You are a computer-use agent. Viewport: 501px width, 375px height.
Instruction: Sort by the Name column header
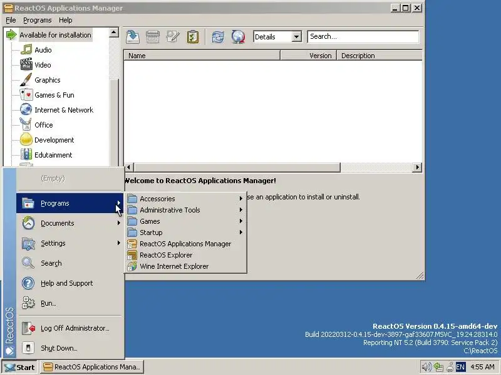click(x=202, y=56)
